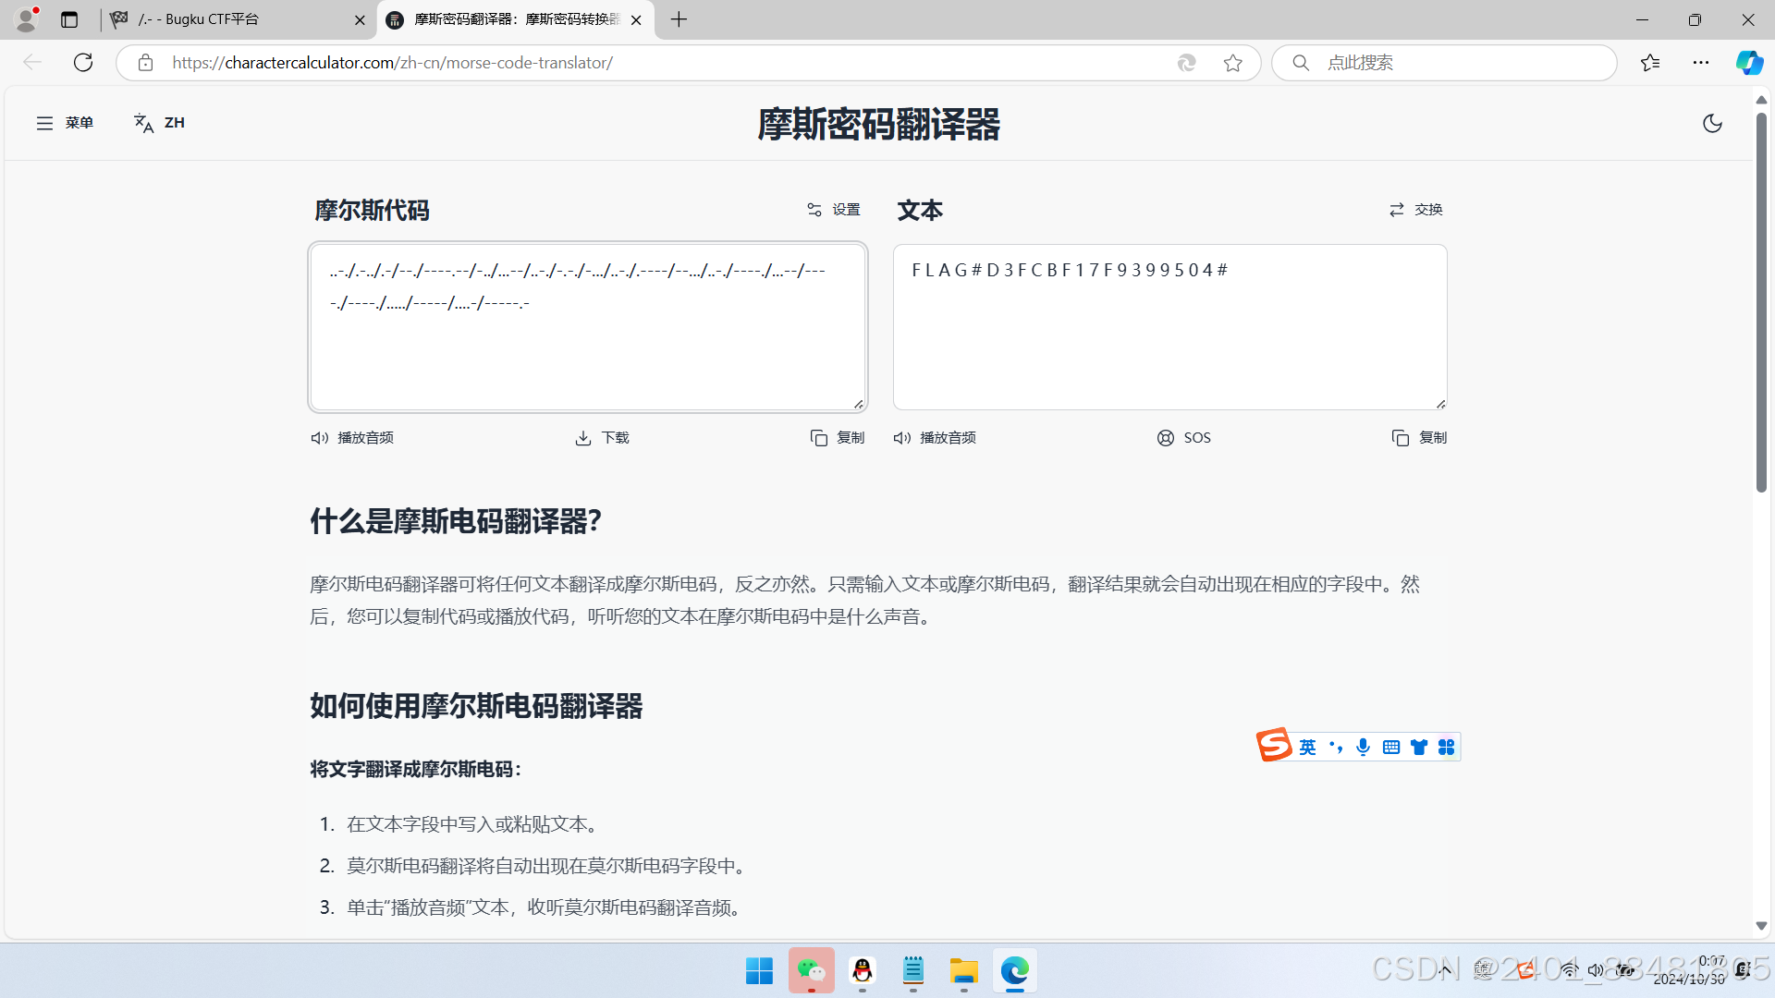Play audio for the translated text

[x=934, y=437]
